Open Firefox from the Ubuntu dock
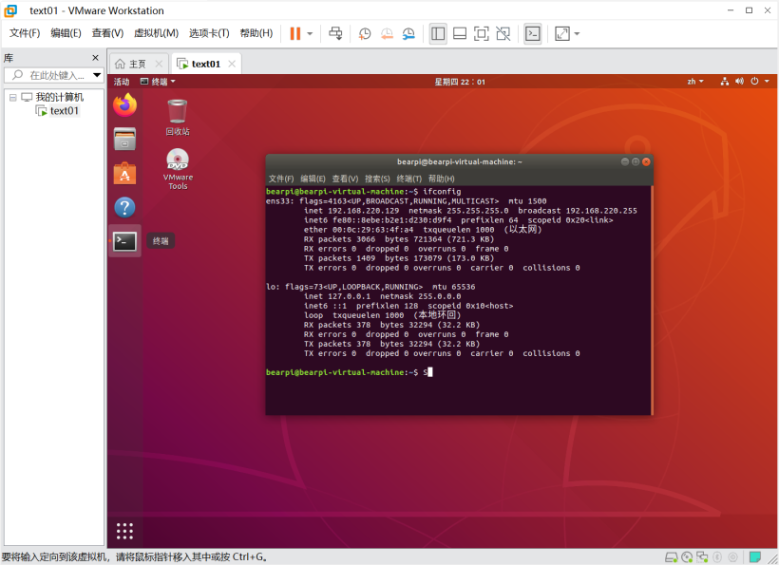This screenshot has width=779, height=565. click(x=124, y=105)
